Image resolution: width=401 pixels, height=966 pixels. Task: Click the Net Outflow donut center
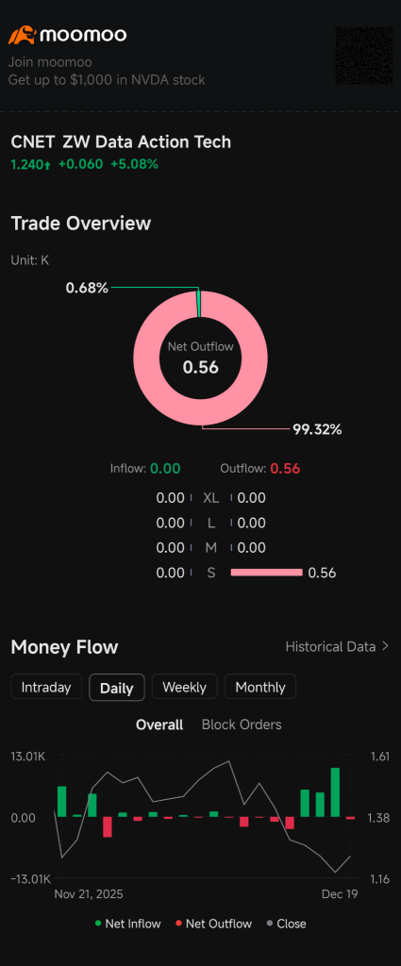(201, 358)
